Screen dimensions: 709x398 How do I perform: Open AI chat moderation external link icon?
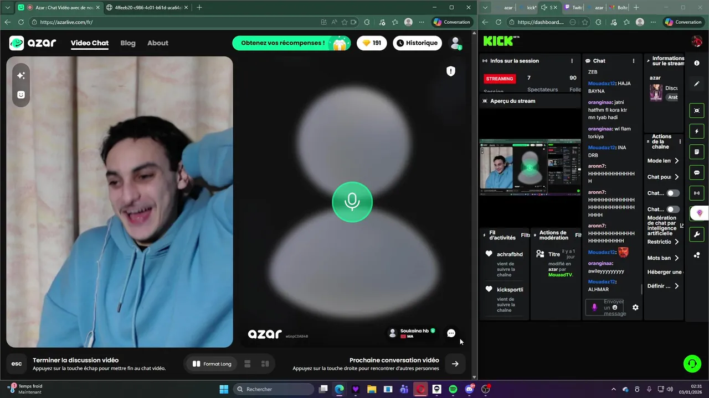pyautogui.click(x=681, y=226)
